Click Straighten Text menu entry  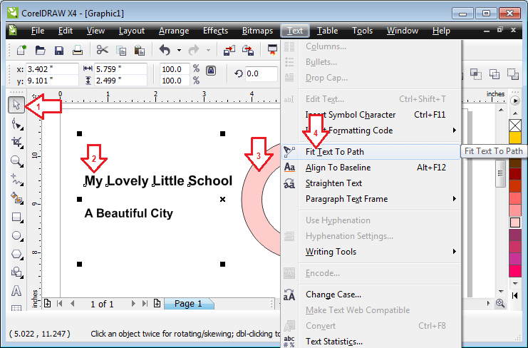pos(333,183)
